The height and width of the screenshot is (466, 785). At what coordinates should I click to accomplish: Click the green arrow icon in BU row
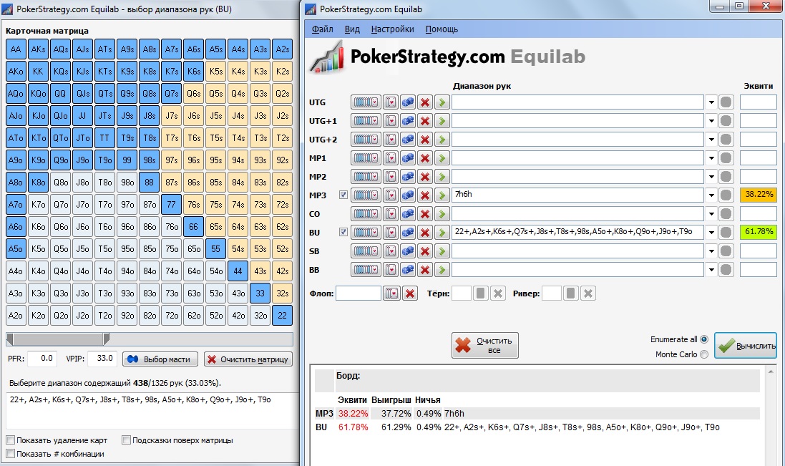pos(442,232)
